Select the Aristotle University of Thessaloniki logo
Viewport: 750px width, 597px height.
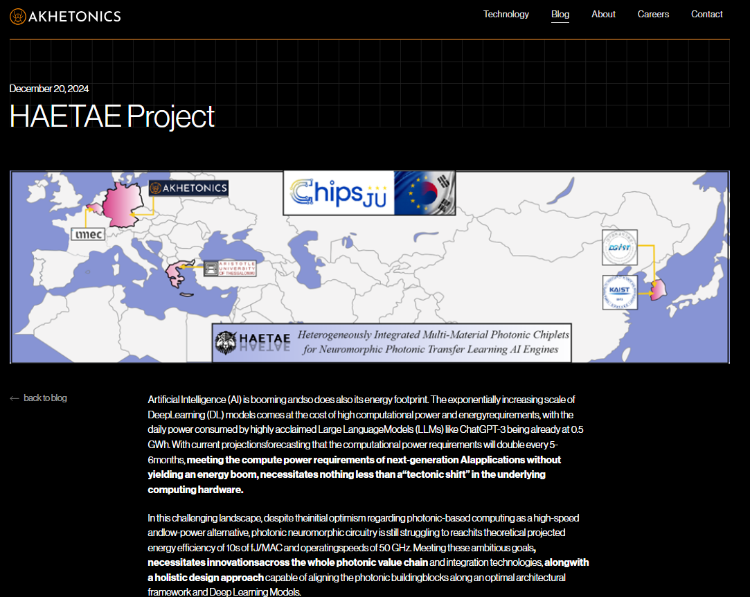230,269
